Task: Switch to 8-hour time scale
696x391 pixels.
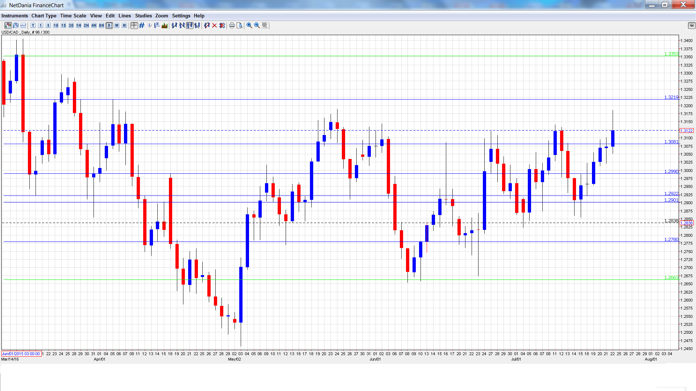Action: 101,25
